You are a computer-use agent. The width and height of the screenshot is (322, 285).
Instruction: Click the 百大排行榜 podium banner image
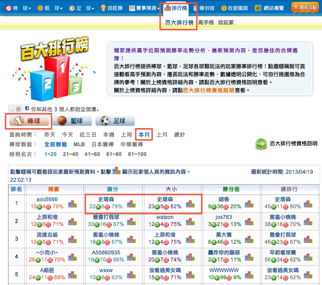[x=54, y=69]
